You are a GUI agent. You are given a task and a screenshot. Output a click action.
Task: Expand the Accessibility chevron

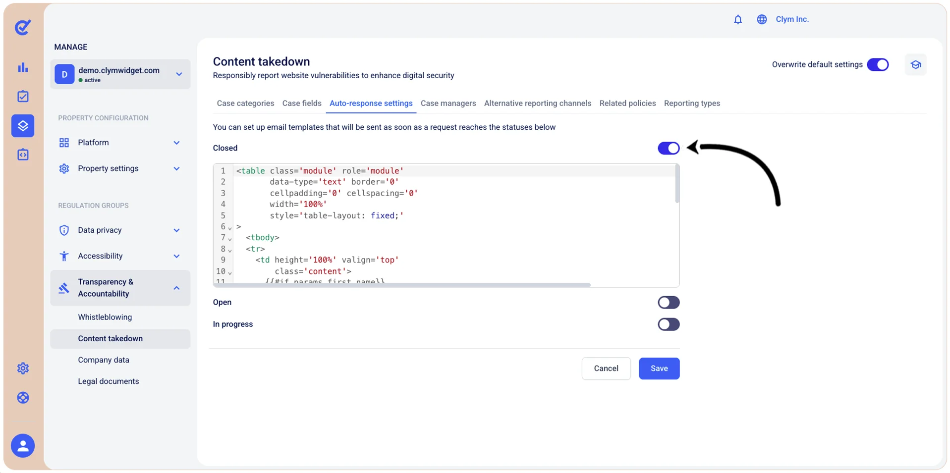[176, 256]
